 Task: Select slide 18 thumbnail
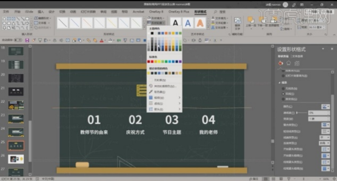(x=16, y=51)
